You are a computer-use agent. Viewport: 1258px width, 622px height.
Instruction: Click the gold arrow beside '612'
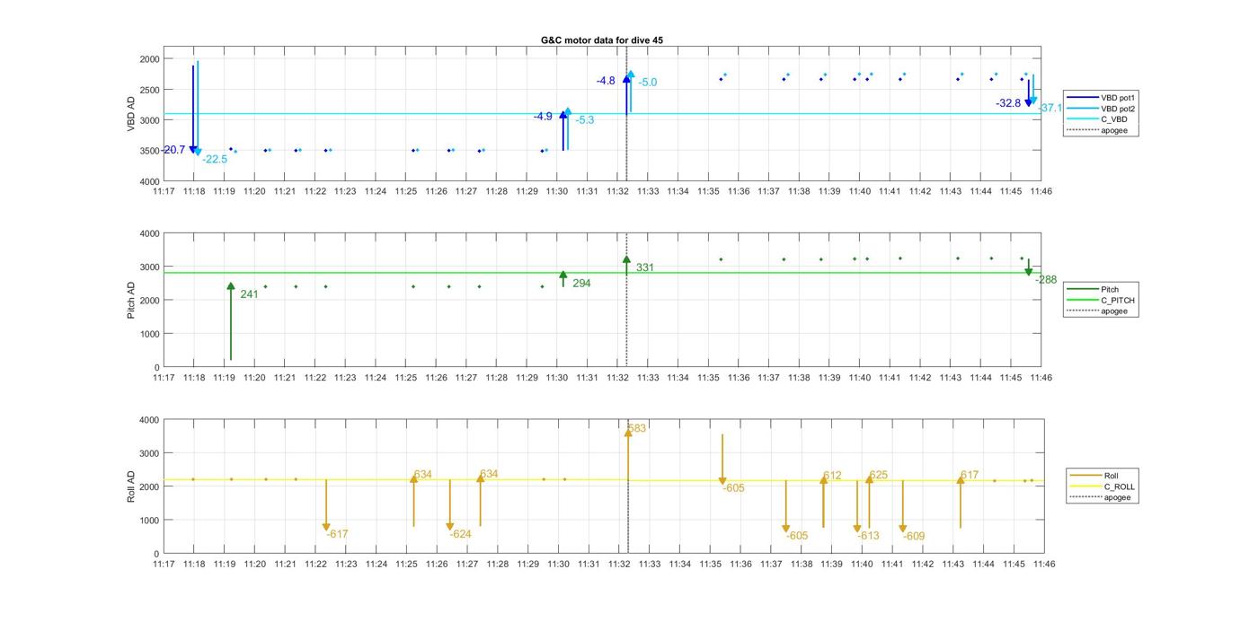click(x=823, y=502)
